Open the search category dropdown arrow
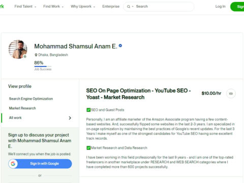Image resolution: width=244 pixels, height=183 pixels. click(133, 7)
